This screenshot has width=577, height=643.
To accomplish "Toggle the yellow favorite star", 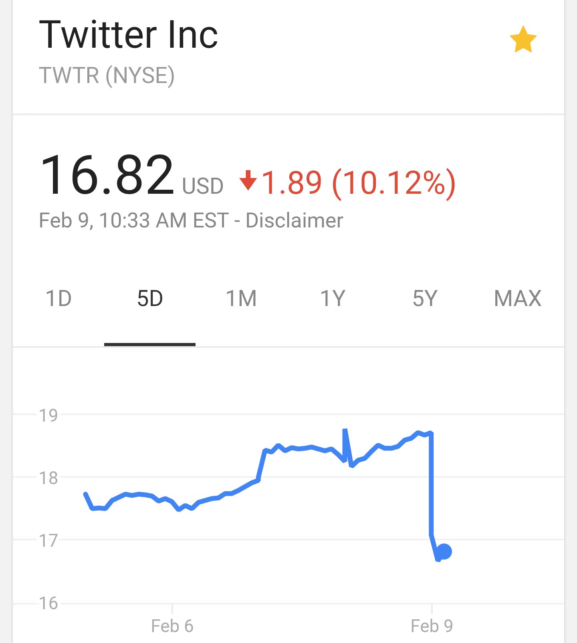I will tap(523, 39).
